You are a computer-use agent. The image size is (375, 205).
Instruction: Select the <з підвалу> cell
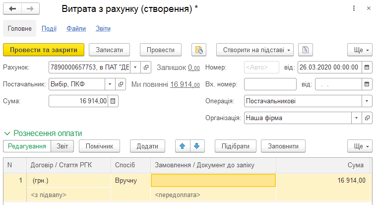coord(68,195)
